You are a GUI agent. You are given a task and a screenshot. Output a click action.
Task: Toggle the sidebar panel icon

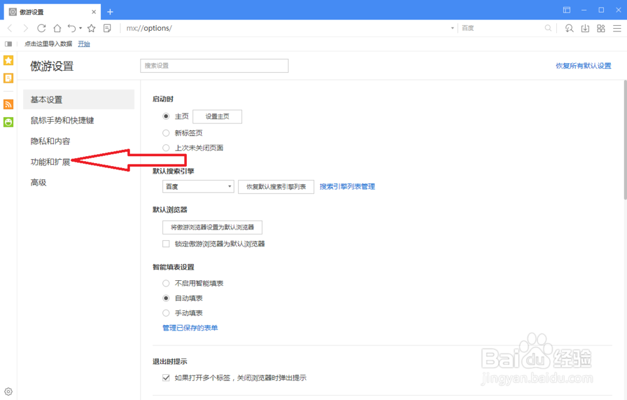tap(8, 44)
